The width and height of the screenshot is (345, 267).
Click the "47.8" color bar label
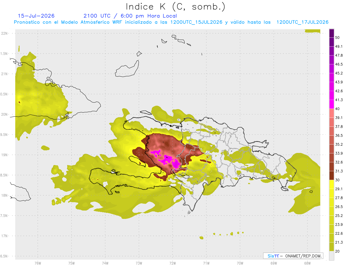tap(339, 55)
